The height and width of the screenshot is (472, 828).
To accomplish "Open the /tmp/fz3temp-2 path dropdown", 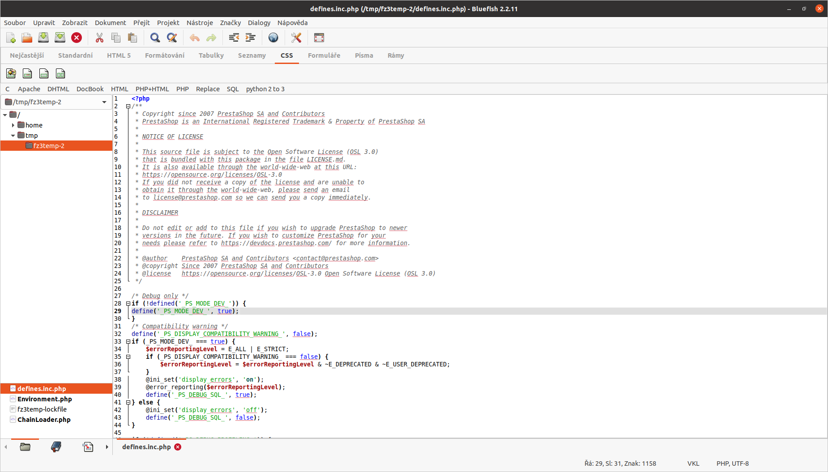I will 104,102.
